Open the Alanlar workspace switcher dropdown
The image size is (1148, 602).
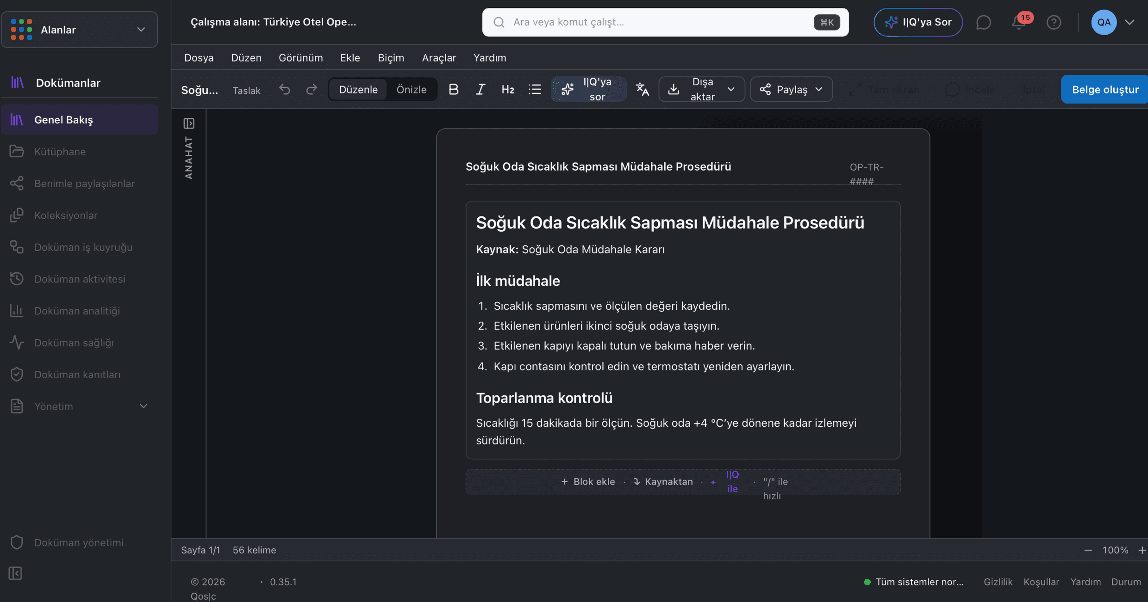tap(79, 30)
